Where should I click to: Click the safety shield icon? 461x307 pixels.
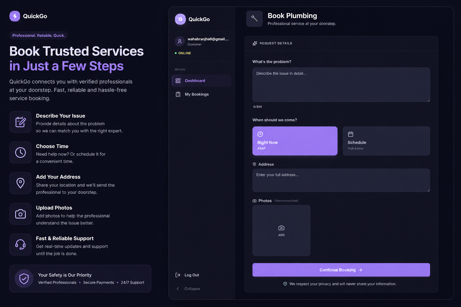24,279
